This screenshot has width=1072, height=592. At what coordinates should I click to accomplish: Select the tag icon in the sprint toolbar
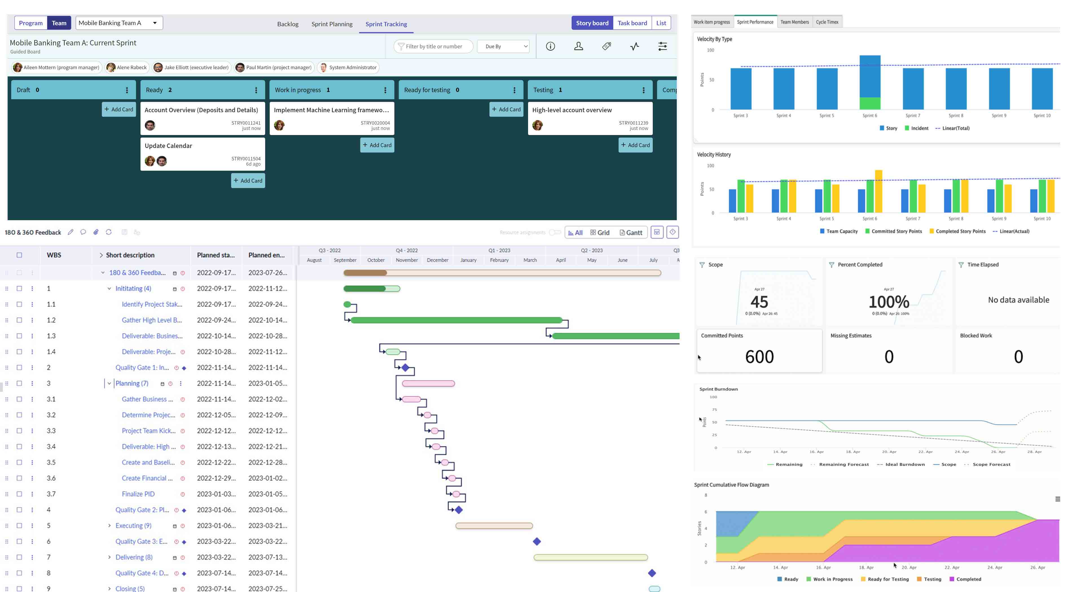coord(606,46)
